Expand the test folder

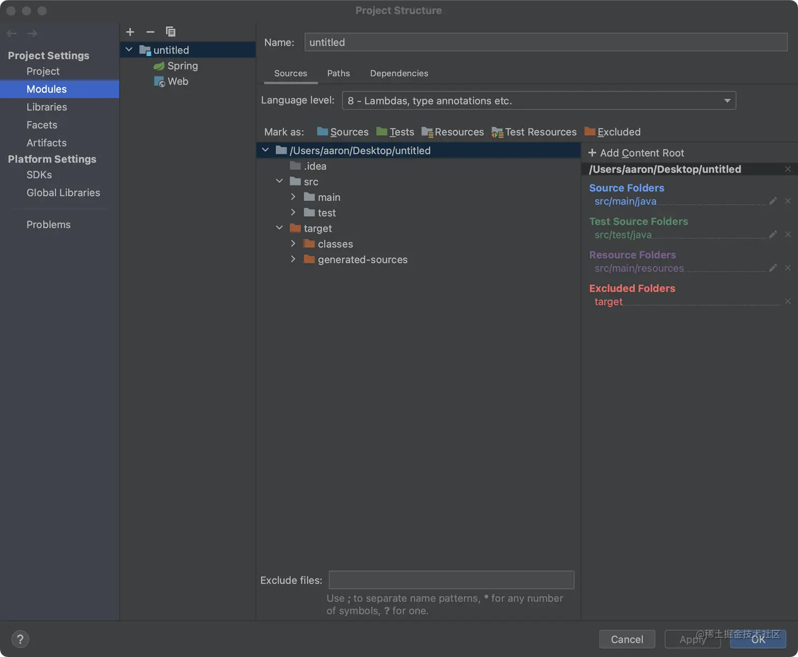click(293, 212)
